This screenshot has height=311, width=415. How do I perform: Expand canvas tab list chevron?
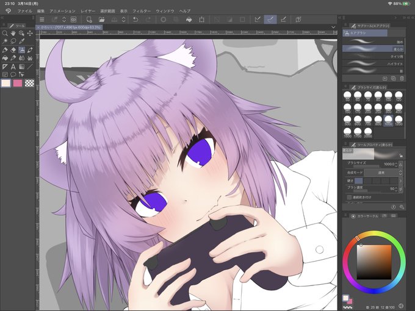tap(333, 27)
